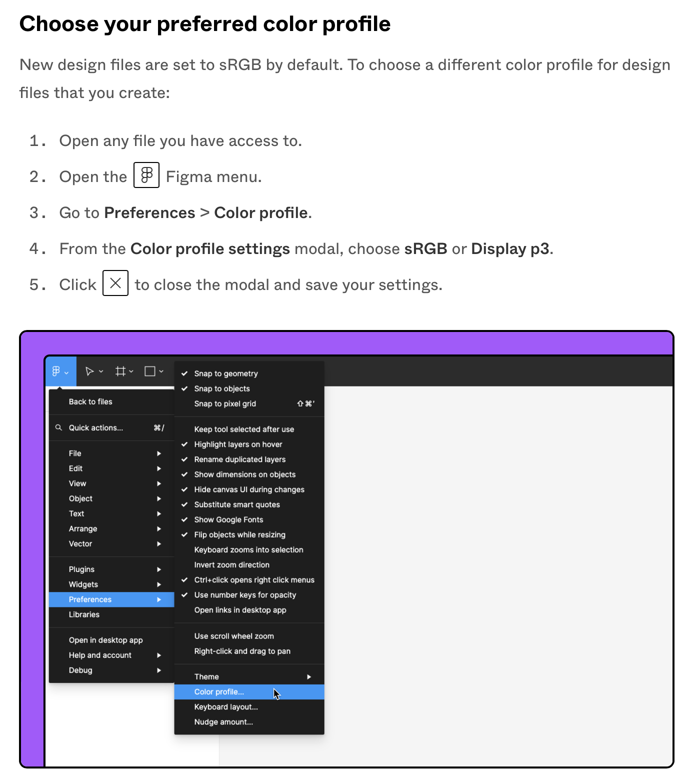Open the Frame tool chevron dropdown
Viewport: 693px width, 784px height.
(x=131, y=371)
